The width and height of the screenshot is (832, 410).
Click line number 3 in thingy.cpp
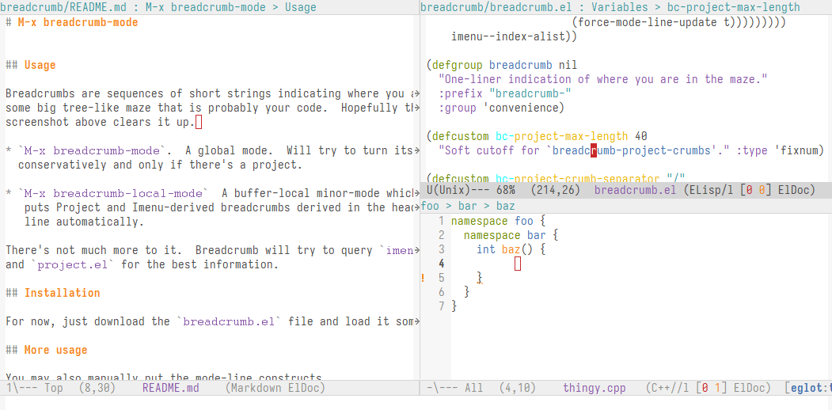click(x=442, y=249)
